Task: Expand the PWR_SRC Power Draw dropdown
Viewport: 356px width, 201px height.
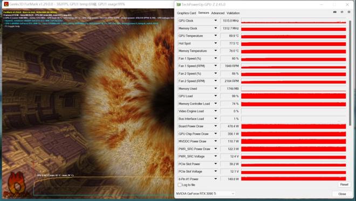Action: coord(215,149)
